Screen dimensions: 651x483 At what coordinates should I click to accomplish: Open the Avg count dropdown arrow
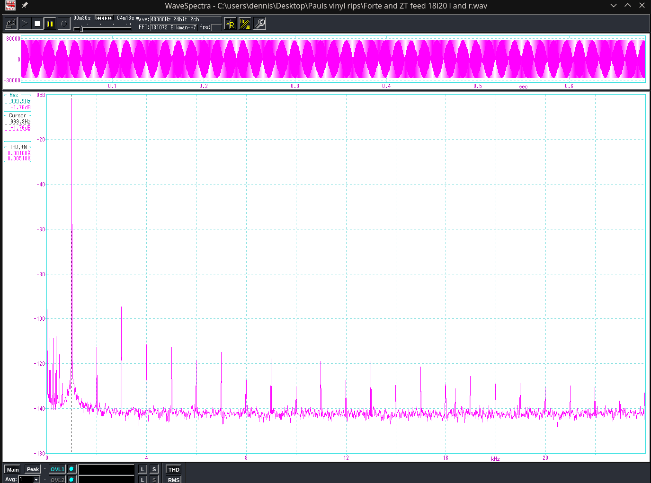click(36, 480)
